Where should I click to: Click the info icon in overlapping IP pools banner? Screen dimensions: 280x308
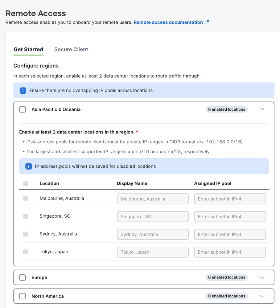pos(23,91)
